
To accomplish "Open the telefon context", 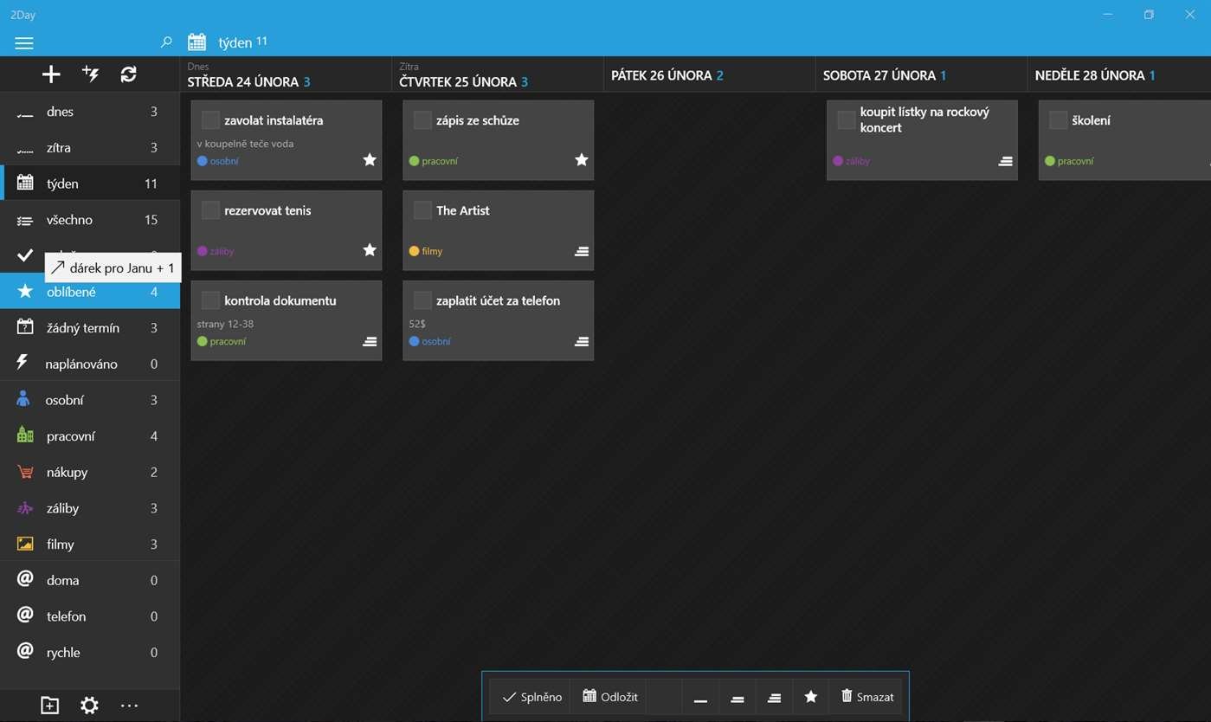I will tap(90, 616).
